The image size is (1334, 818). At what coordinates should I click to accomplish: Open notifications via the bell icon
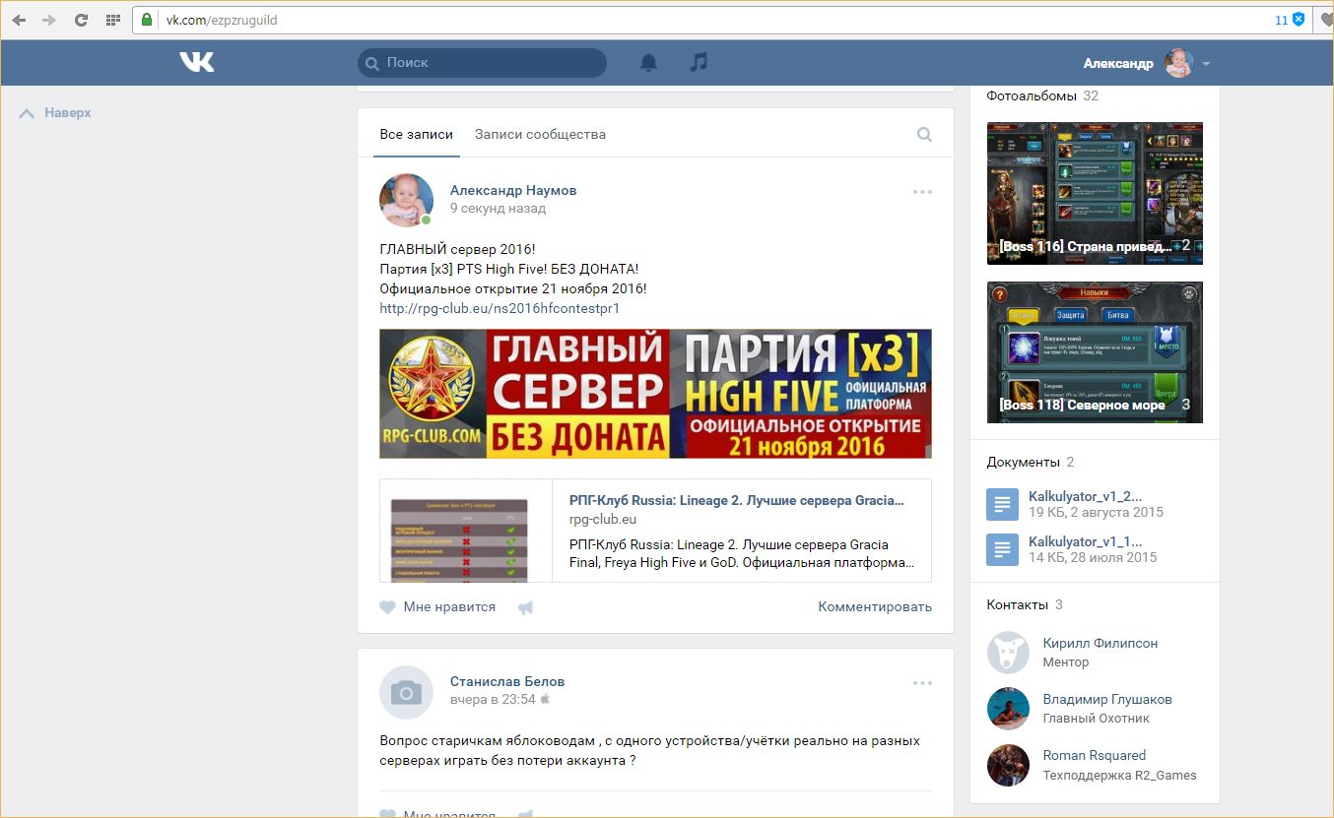tap(648, 63)
